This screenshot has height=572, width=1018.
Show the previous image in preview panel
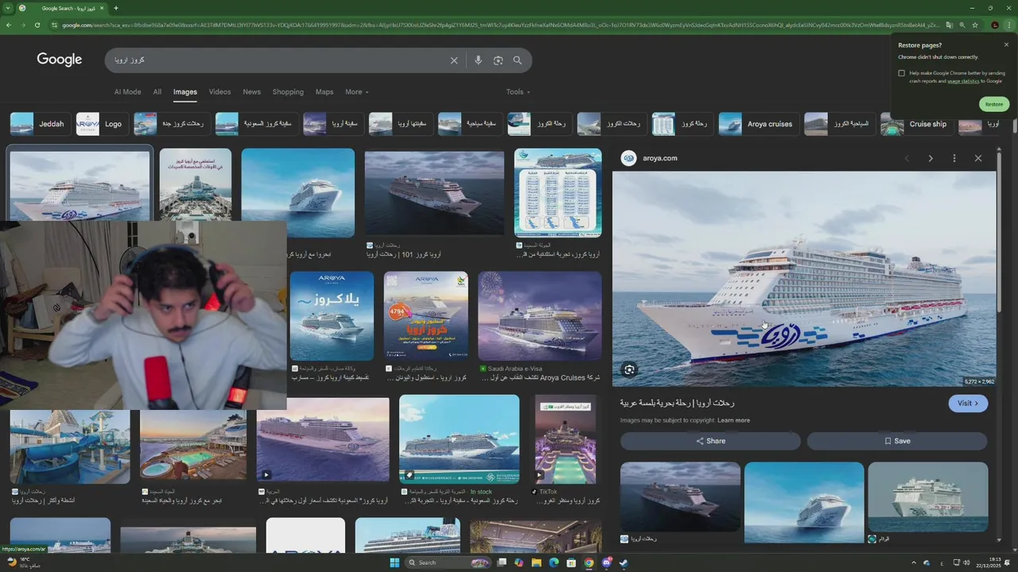pos(907,158)
